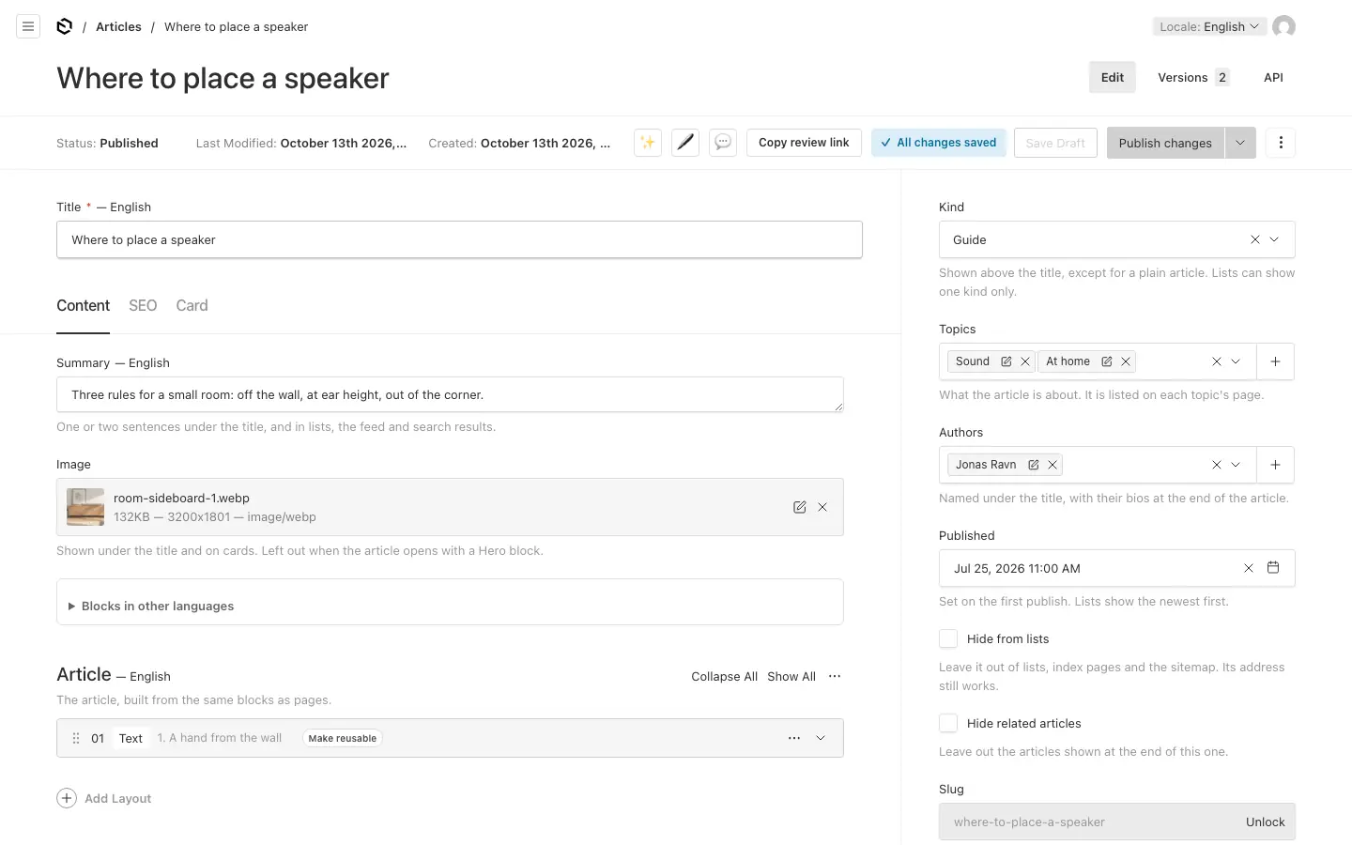Edit the At home topic
Screen dimensions: 1352x845
[x=1107, y=361]
